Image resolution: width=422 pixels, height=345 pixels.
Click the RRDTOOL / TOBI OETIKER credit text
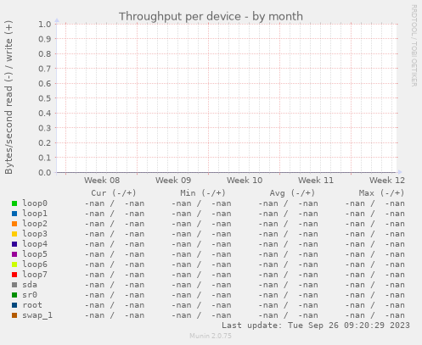point(414,46)
